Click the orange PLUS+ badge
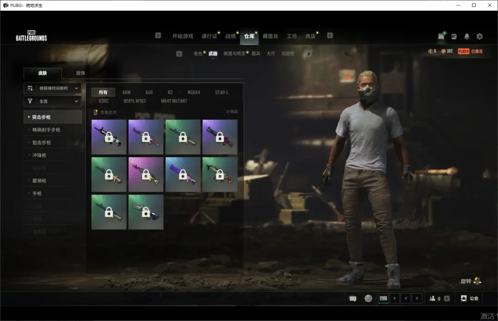Viewport: 498px width, 321px height. point(464,52)
